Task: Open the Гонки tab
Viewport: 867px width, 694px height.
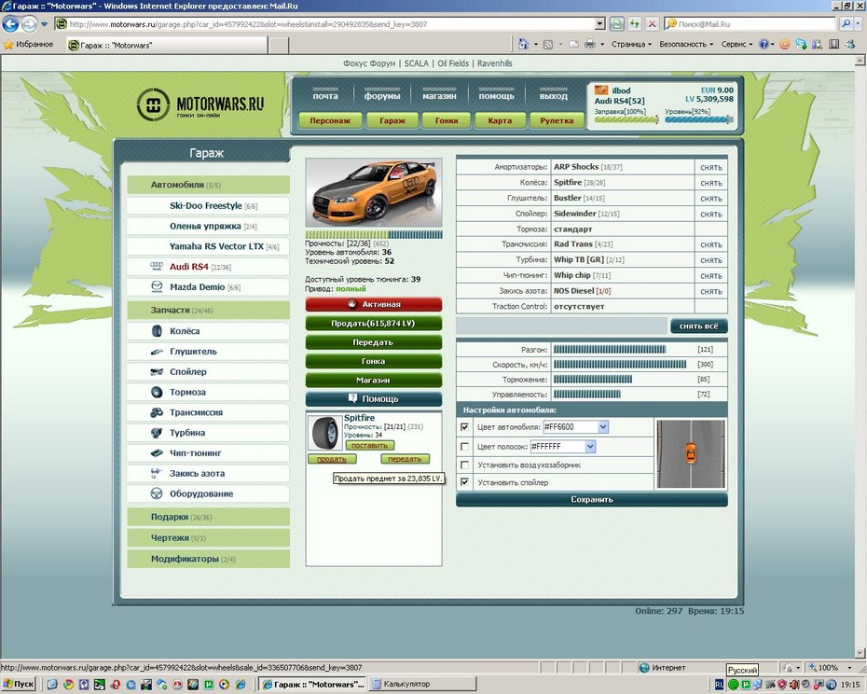Action: pyautogui.click(x=447, y=120)
